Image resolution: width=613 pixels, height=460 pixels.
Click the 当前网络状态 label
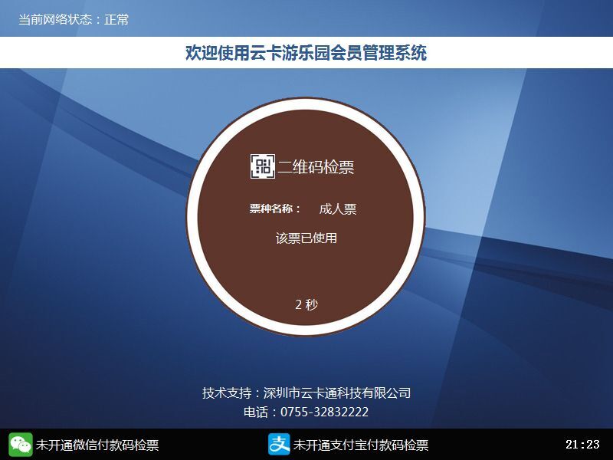pos(57,19)
